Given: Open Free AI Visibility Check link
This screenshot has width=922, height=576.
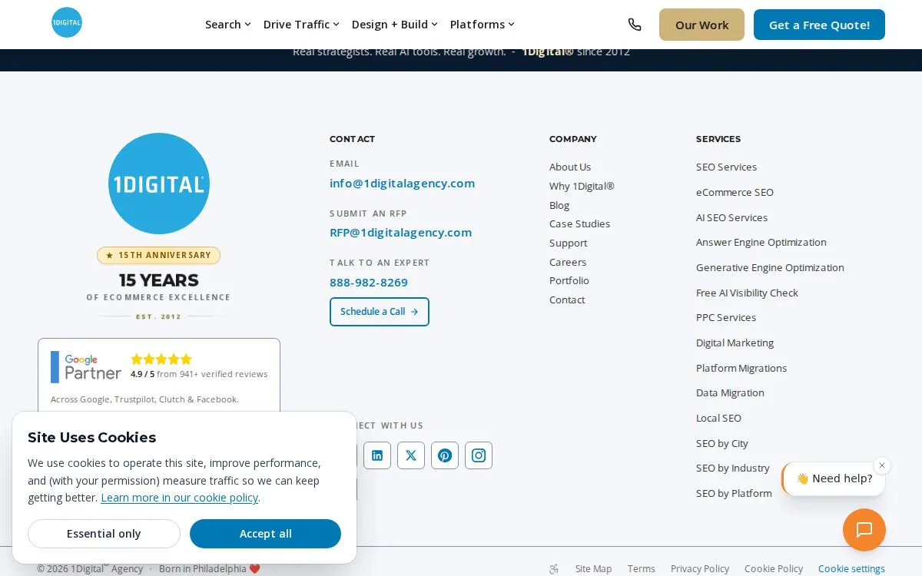Looking at the screenshot, I should (x=748, y=293).
